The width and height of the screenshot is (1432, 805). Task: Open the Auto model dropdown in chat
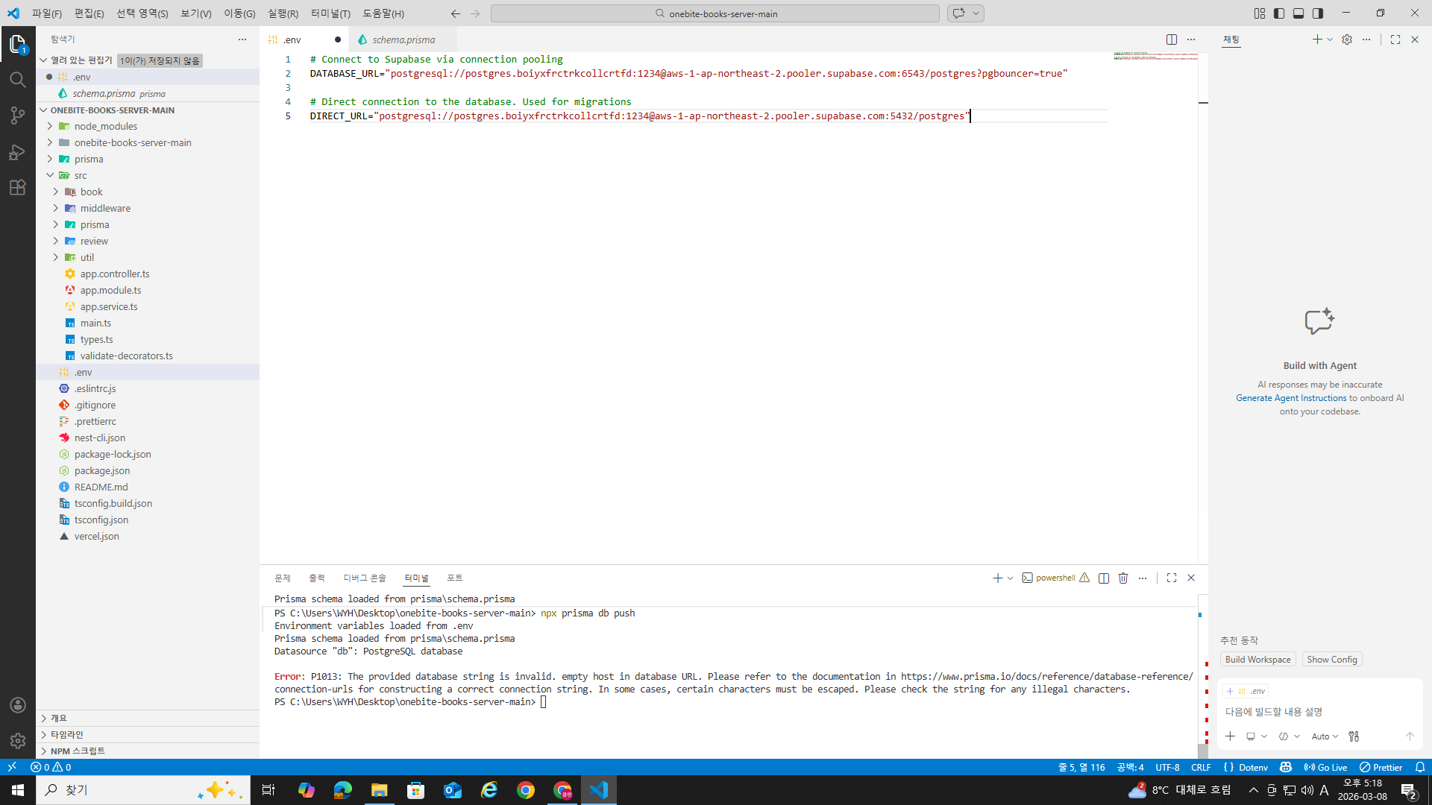click(1325, 736)
